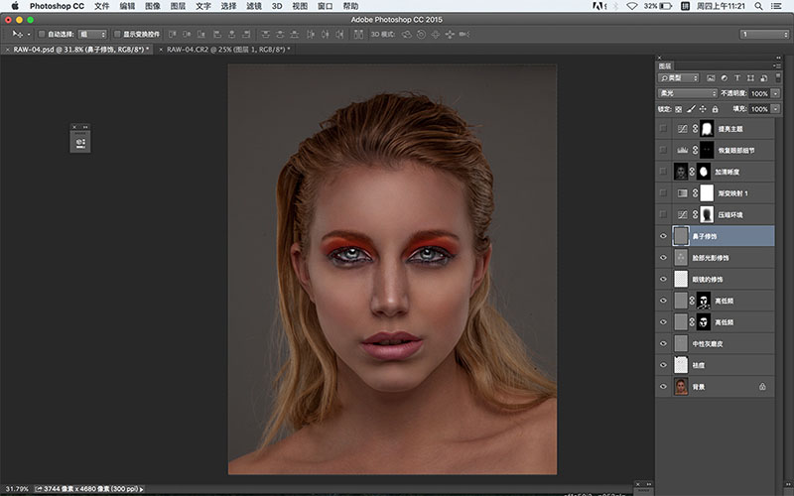This screenshot has height=496, width=794.
Task: Switch to the RAW-04.CR2 document tab
Action: point(226,49)
